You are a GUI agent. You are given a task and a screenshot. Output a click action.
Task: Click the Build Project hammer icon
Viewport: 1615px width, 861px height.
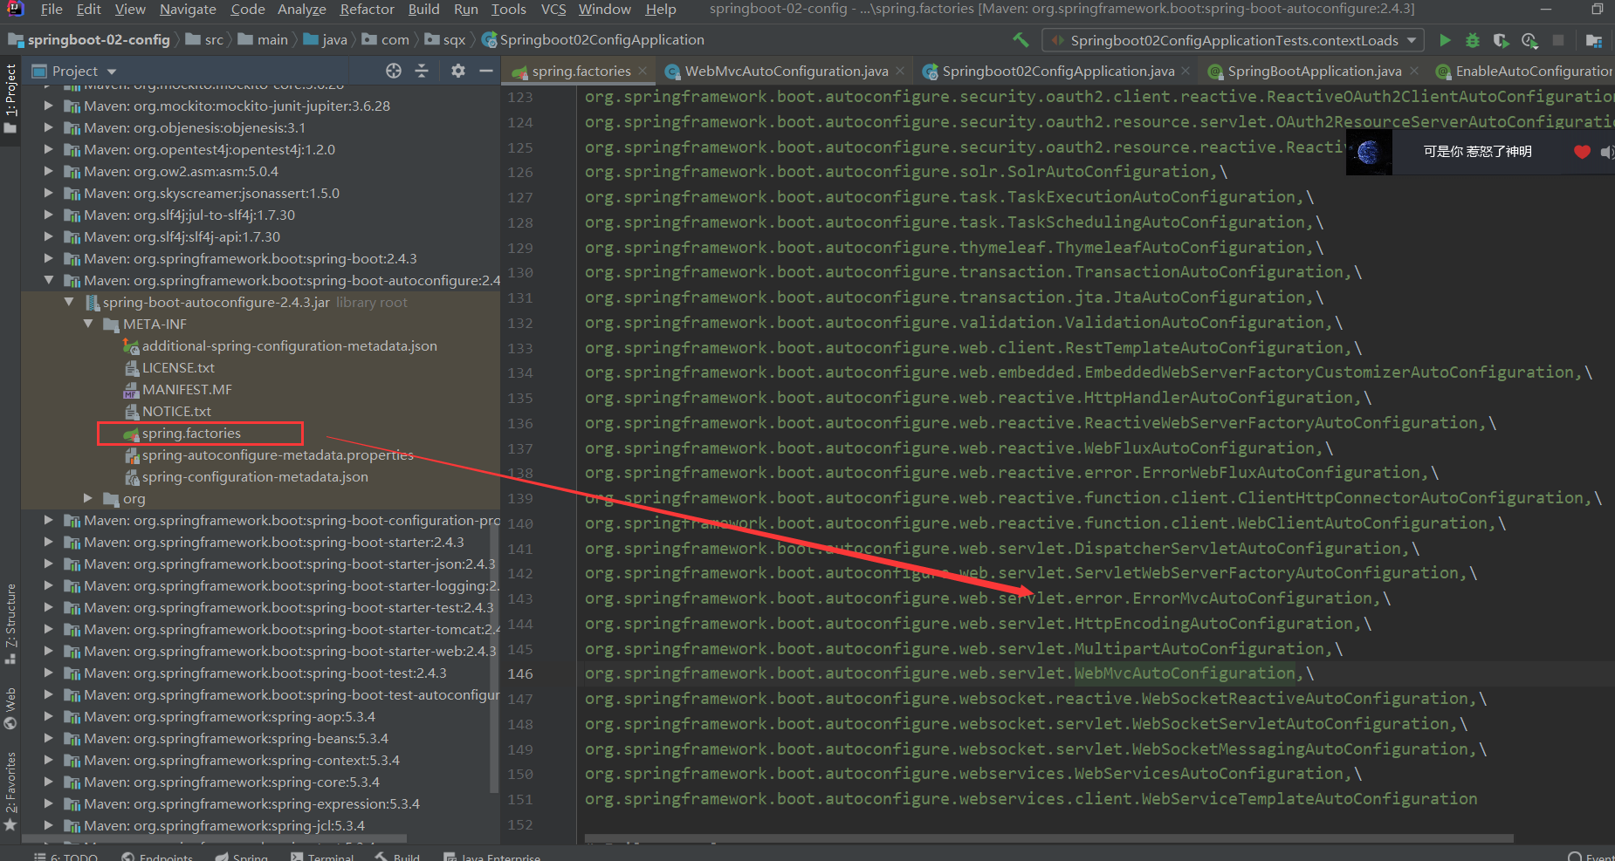(x=1021, y=40)
